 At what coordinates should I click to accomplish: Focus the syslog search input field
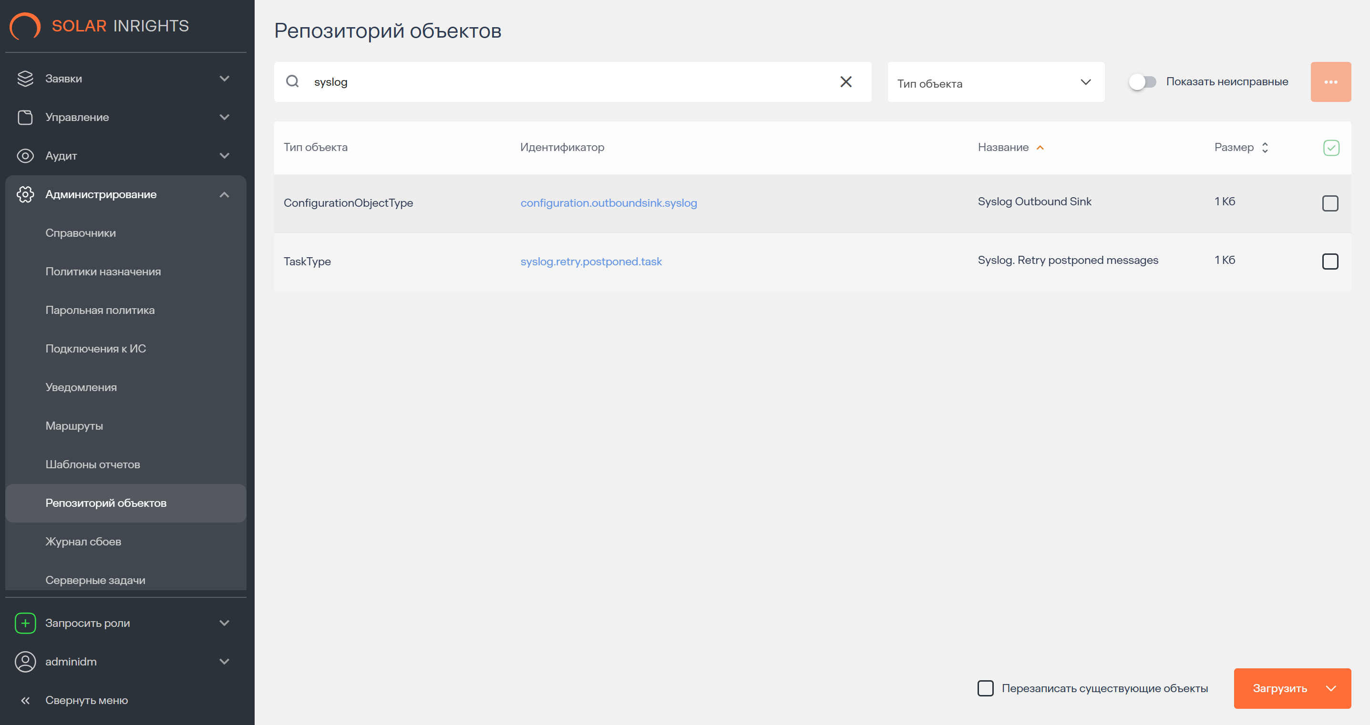click(572, 82)
